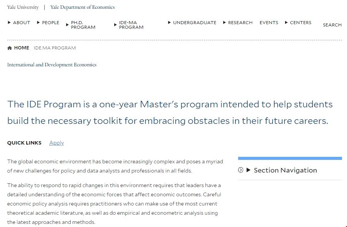Click the HOME breadcrumb link

pyautogui.click(x=22, y=48)
